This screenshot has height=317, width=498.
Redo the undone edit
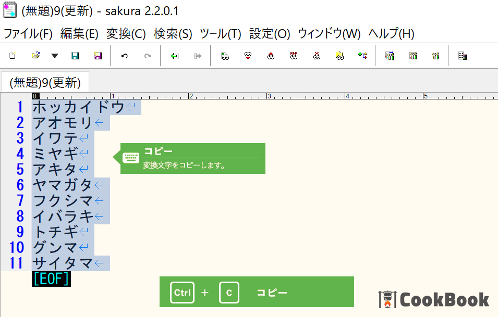point(148,56)
